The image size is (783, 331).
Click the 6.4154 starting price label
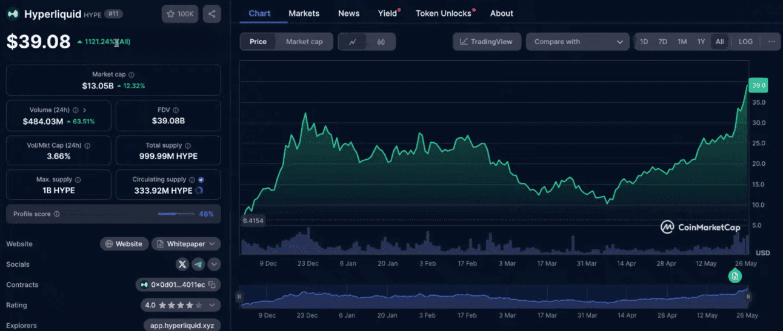(253, 221)
